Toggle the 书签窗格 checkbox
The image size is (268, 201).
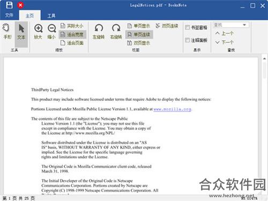[187, 27]
